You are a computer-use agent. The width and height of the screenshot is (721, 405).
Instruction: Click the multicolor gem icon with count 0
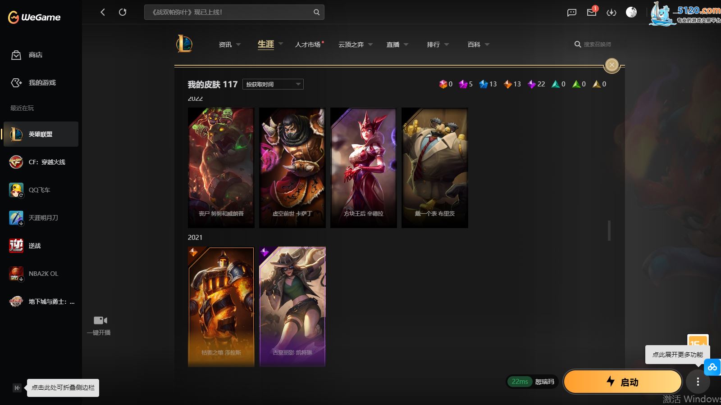tap(443, 84)
